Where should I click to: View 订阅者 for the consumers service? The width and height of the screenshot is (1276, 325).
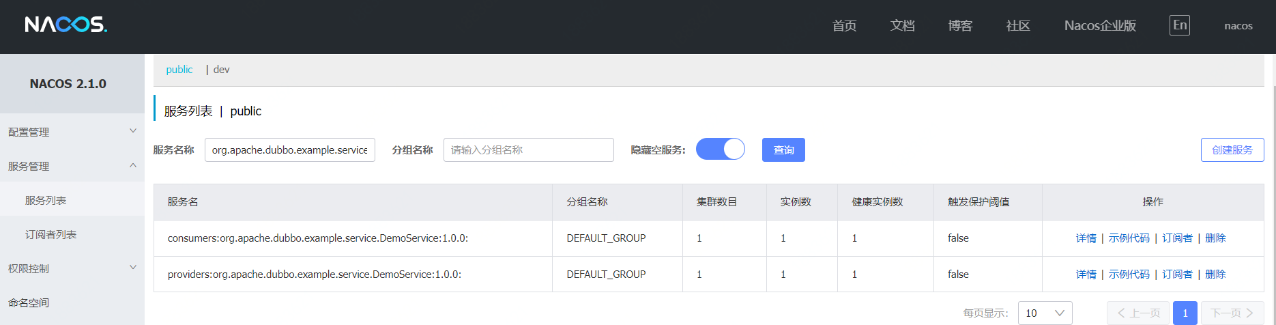(1177, 238)
